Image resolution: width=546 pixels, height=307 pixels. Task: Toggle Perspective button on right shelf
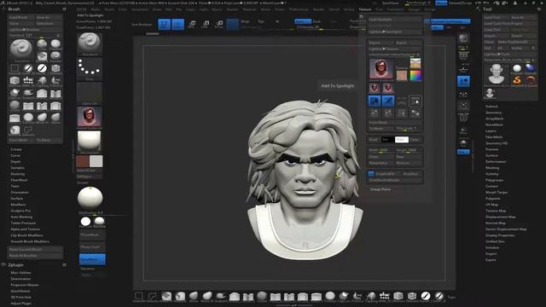pyautogui.click(x=463, y=56)
